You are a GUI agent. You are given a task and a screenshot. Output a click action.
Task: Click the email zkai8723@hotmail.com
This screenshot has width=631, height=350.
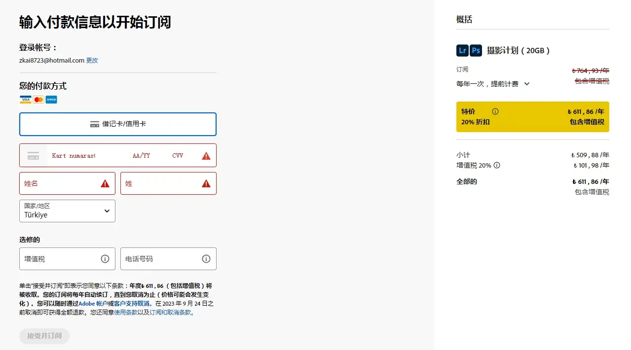52,60
